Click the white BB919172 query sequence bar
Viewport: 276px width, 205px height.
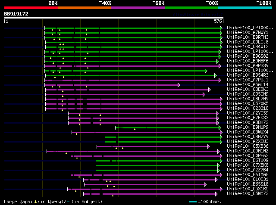pos(114,18)
